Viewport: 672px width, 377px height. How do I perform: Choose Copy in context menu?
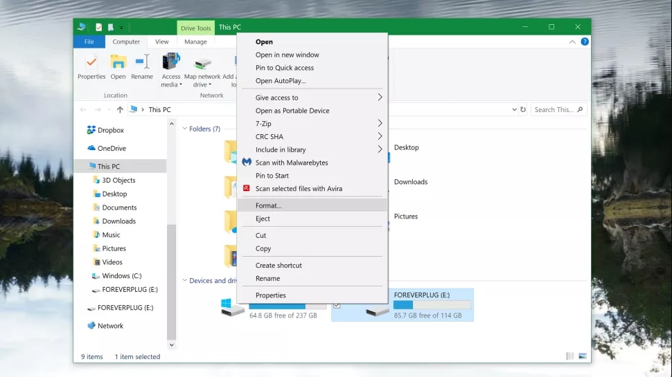click(x=312, y=248)
